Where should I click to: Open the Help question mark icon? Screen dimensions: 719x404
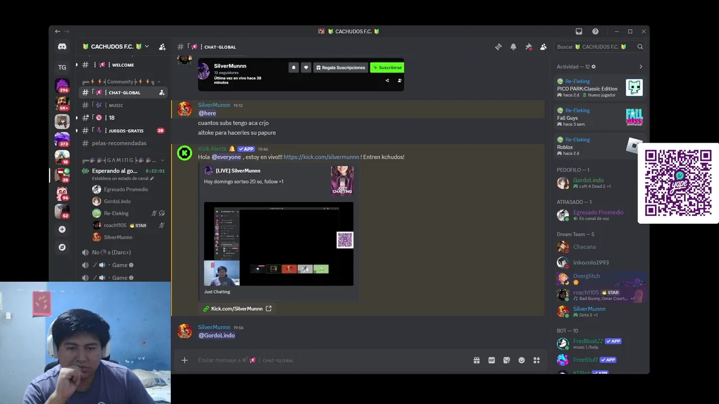pyautogui.click(x=595, y=31)
